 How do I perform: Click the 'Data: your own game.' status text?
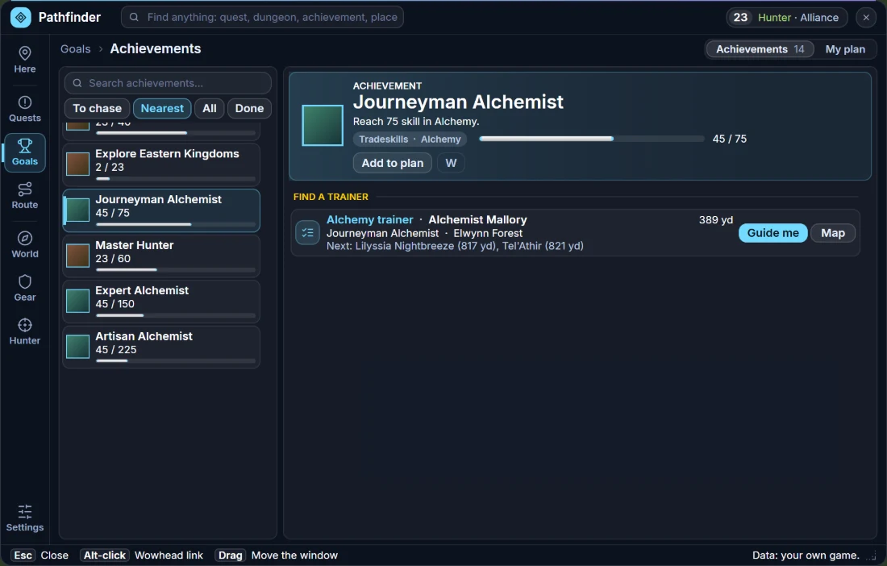(806, 556)
